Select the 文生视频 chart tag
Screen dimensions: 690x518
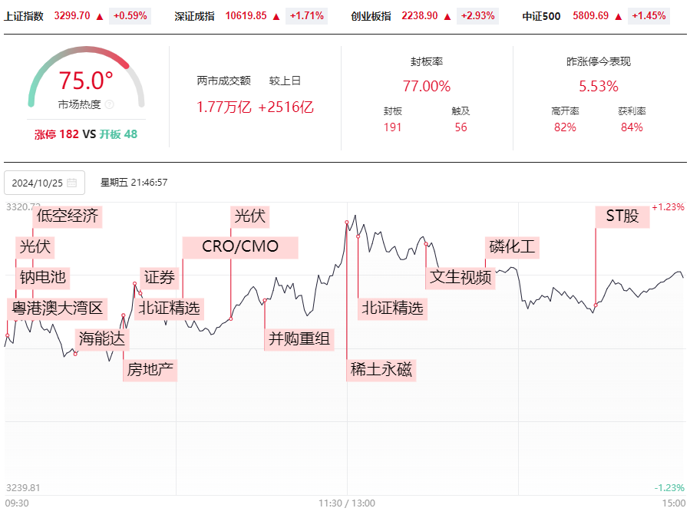[461, 278]
